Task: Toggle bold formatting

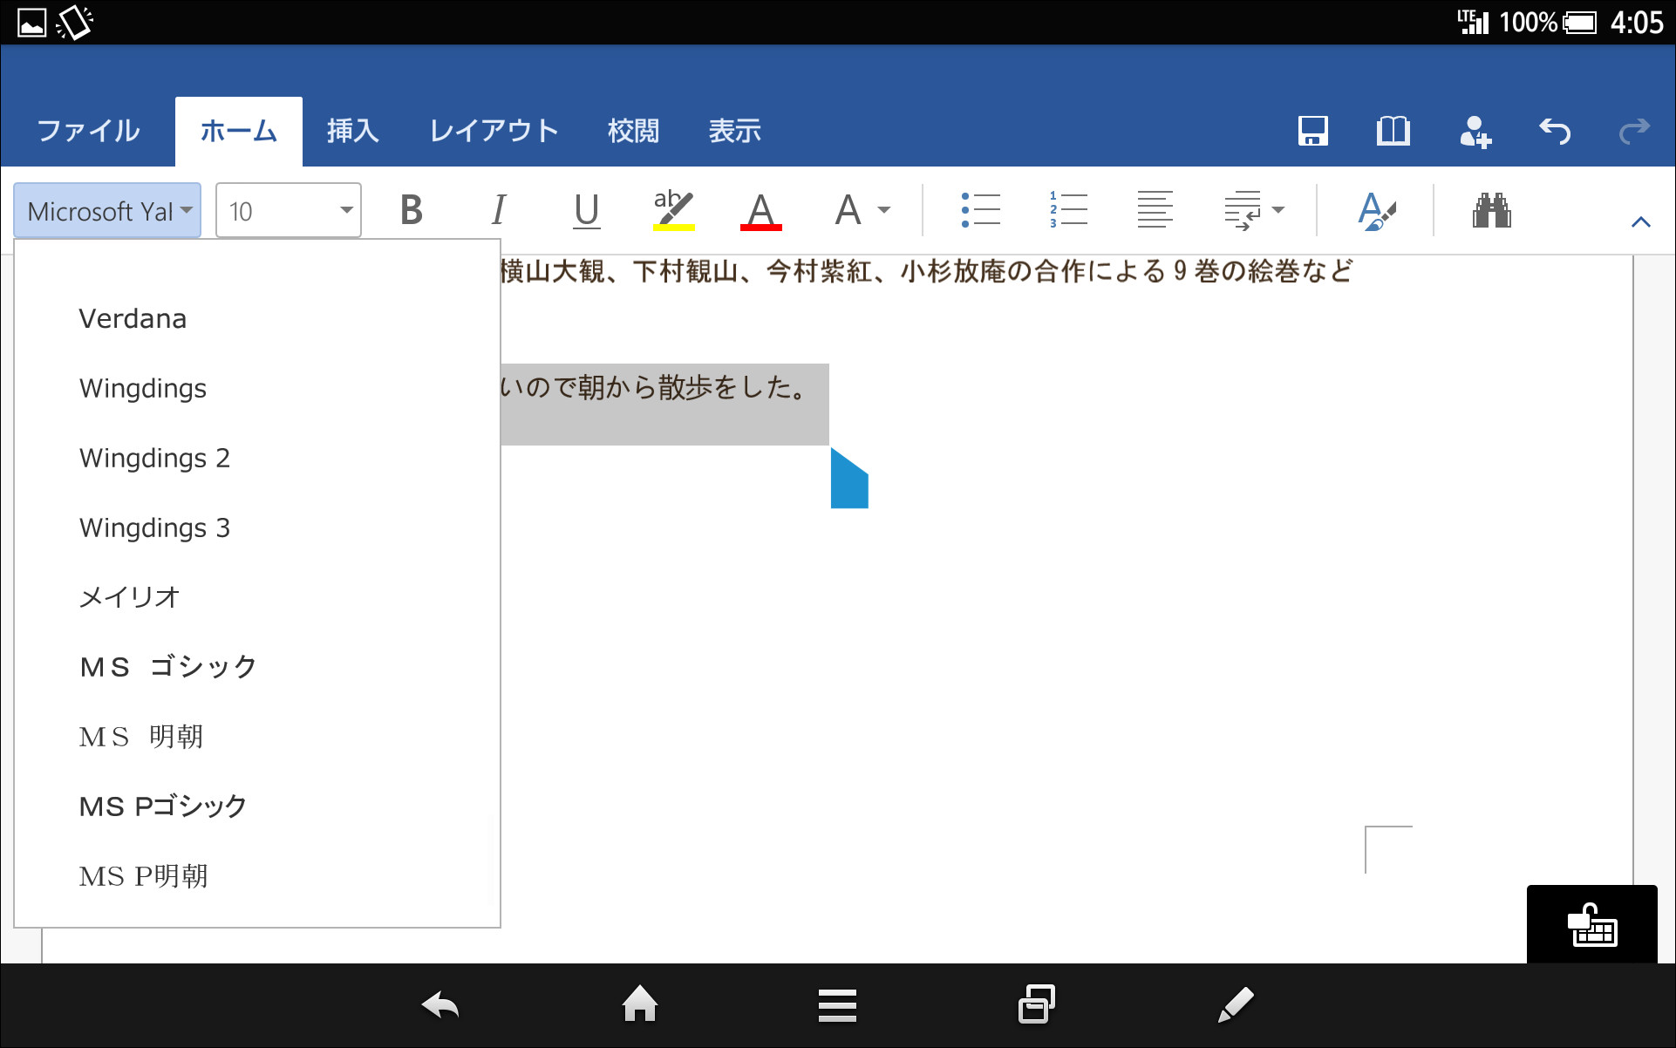Action: (412, 209)
